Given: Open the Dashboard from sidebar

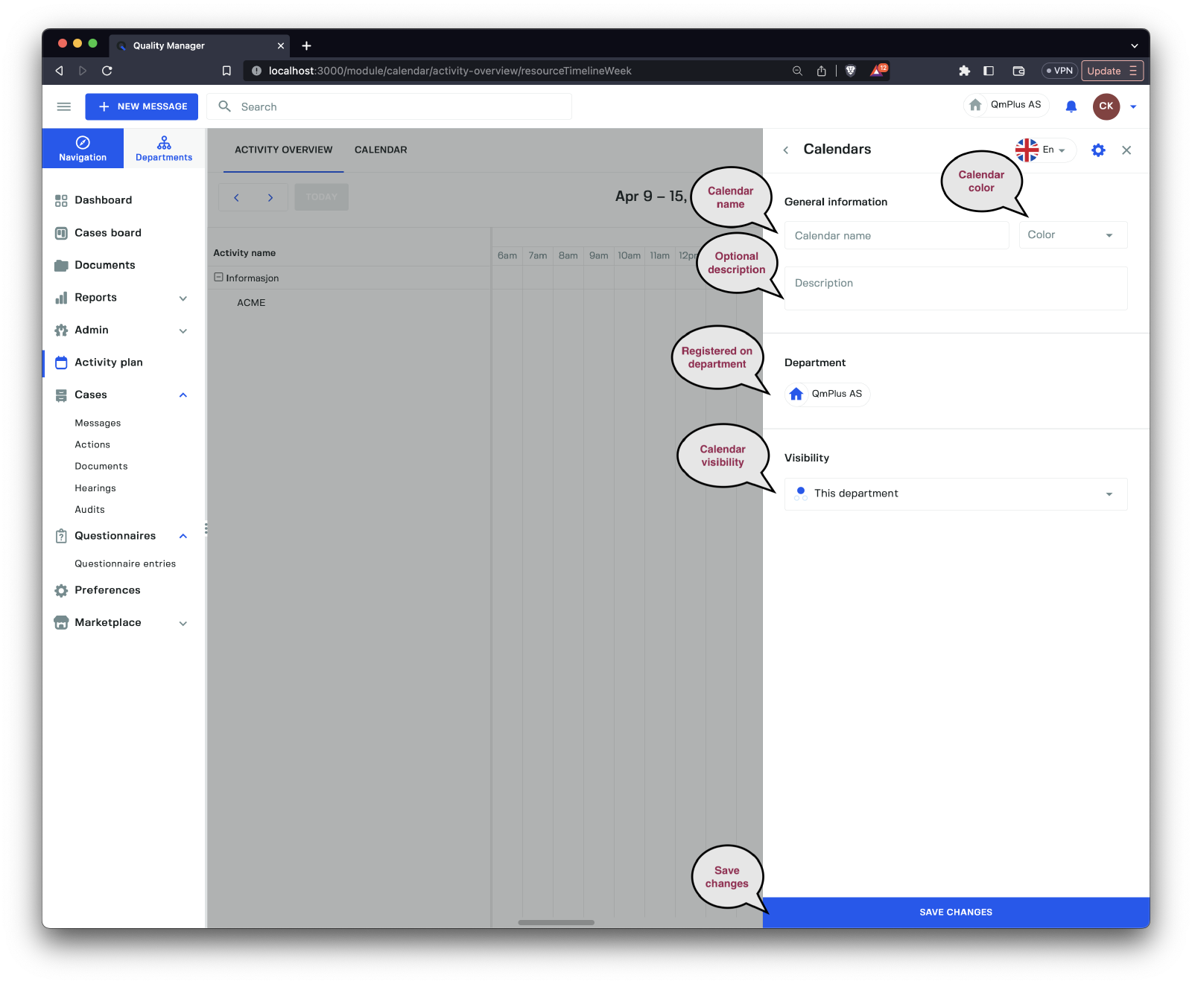Looking at the screenshot, I should (x=103, y=200).
